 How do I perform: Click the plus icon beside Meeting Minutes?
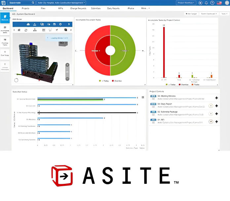pyautogui.click(x=216, y=98)
